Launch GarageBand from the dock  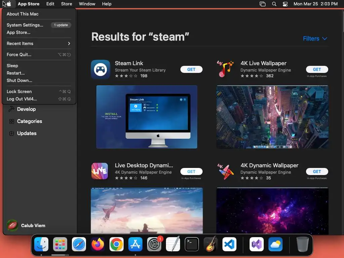[x=211, y=244]
